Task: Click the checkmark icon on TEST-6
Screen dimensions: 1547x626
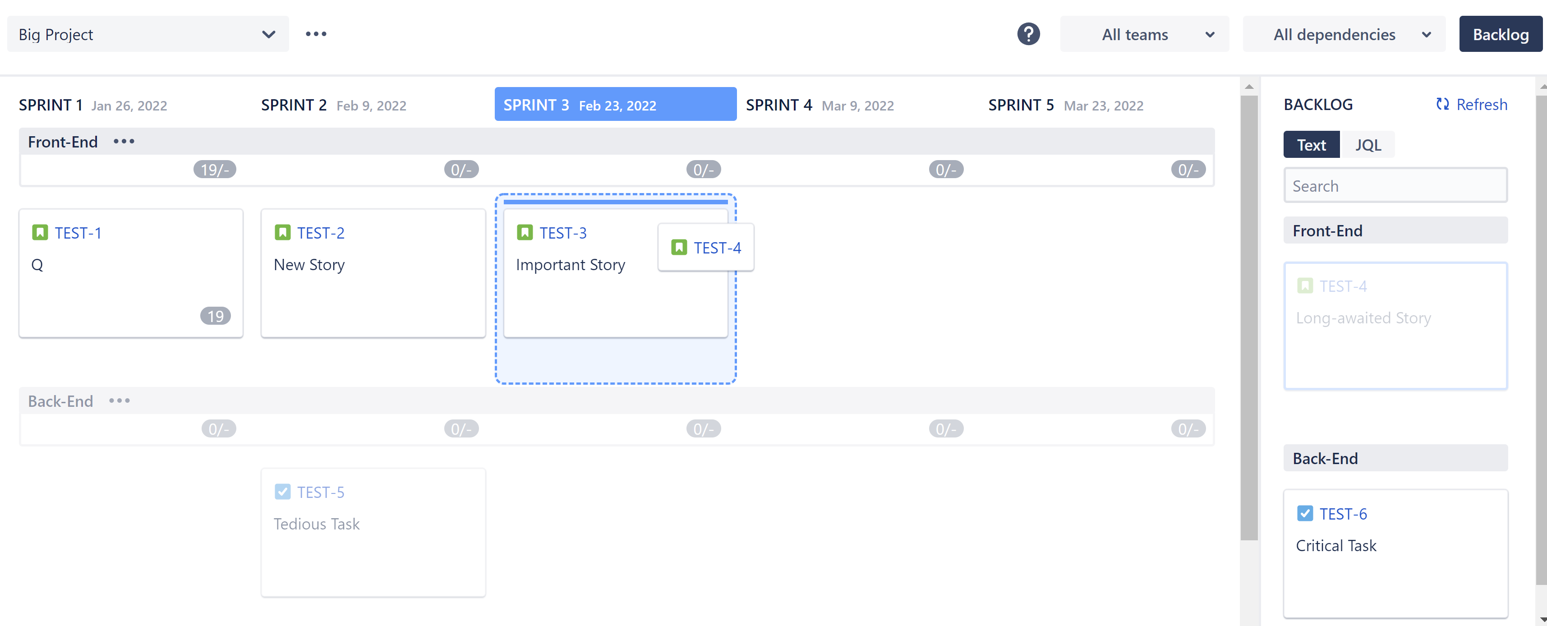Action: pos(1305,513)
